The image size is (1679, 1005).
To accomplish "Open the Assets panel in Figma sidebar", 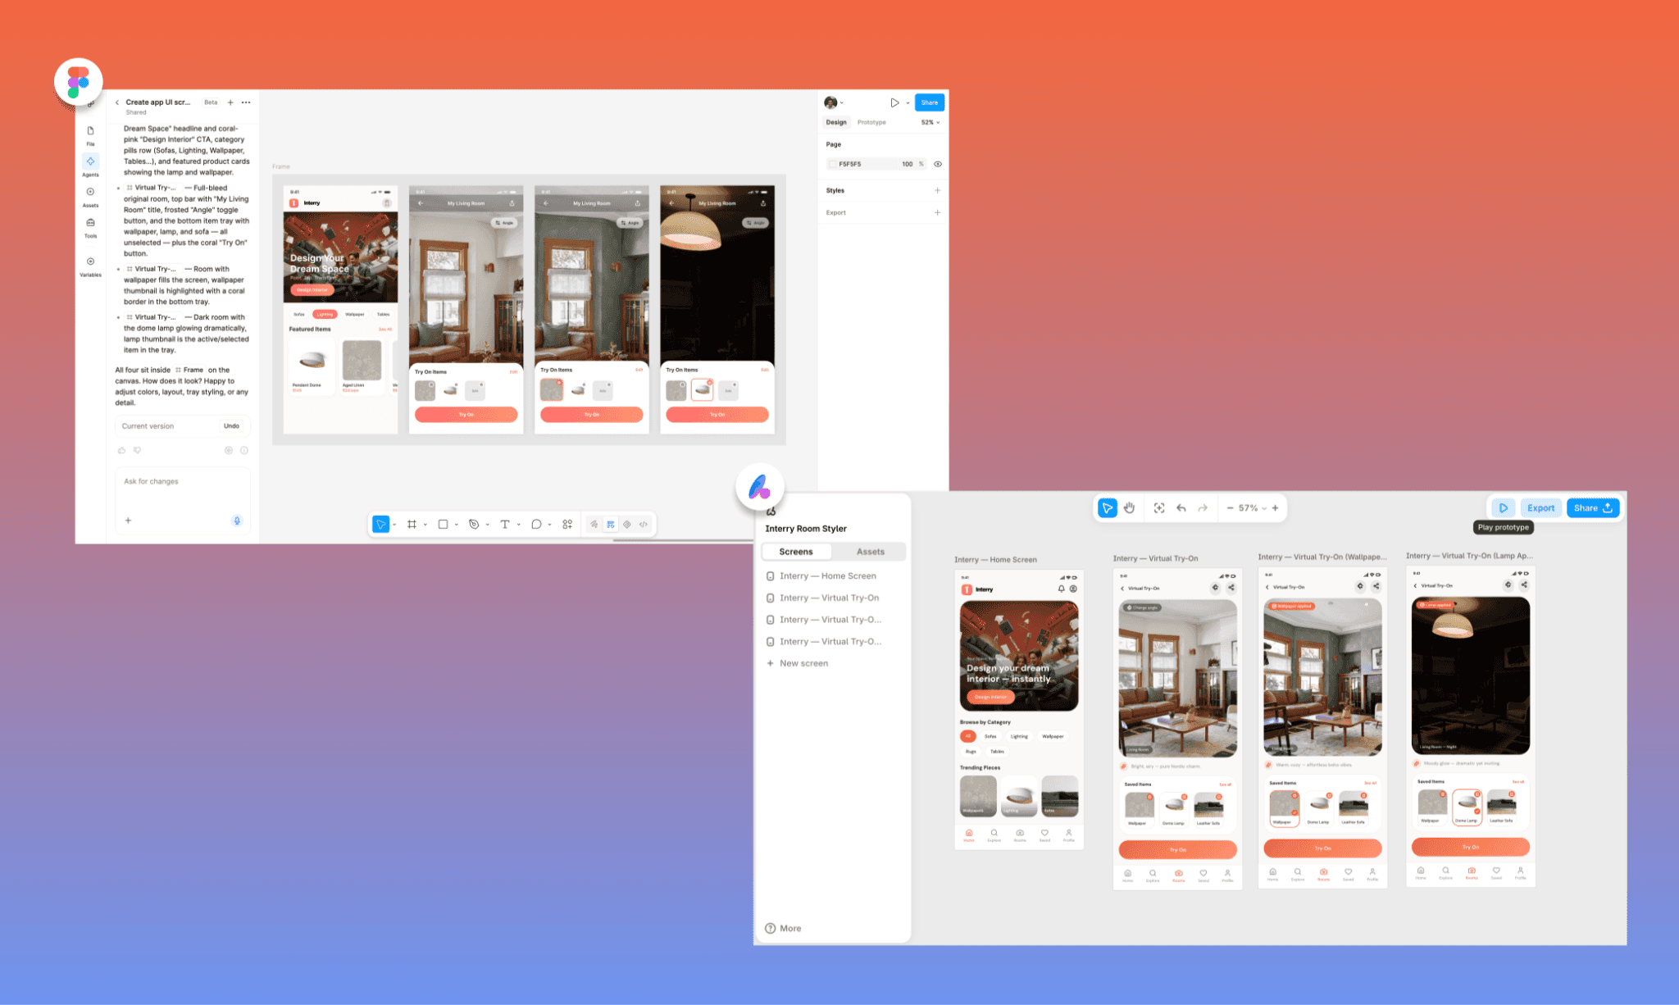I will click(x=90, y=196).
